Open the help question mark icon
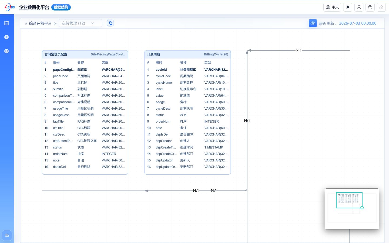 [x=370, y=7]
